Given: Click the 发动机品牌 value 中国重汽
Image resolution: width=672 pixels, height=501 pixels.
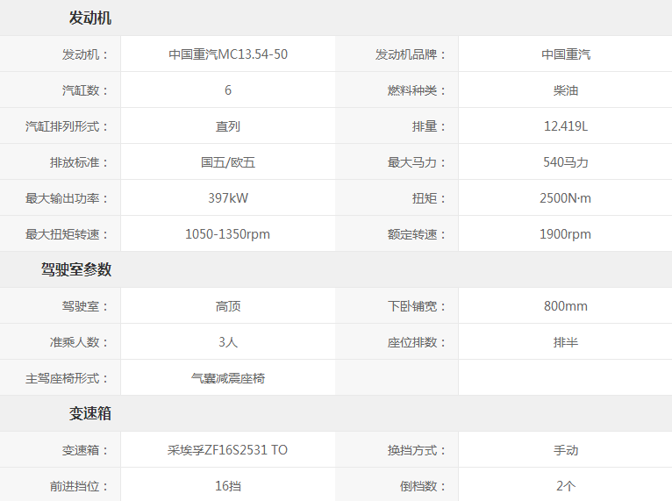Looking at the screenshot, I should tap(566, 54).
